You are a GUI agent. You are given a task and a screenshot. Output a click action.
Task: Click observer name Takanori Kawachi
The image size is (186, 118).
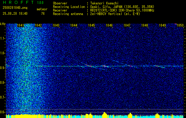(104, 3)
